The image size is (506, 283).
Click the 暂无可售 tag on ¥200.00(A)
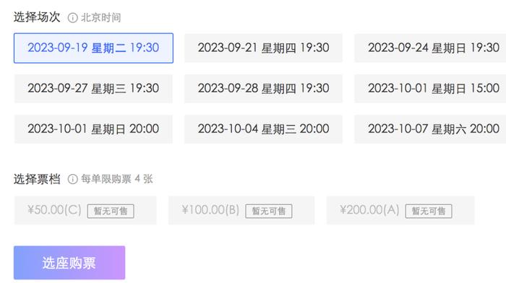coord(429,211)
